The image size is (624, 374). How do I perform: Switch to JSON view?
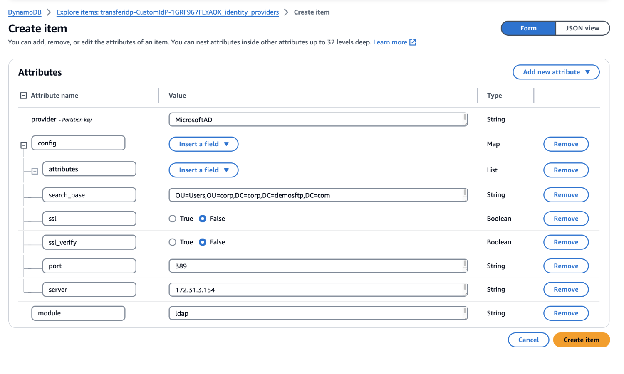(582, 28)
